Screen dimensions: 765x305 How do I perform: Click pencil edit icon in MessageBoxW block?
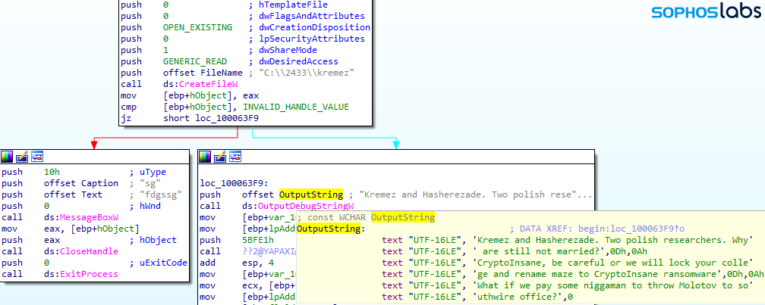pyautogui.click(x=22, y=157)
